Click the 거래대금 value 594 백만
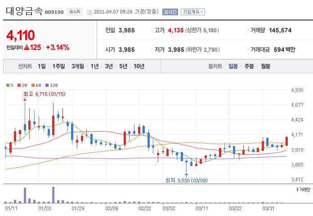Screen dimensions: 313x216 coord(285,49)
